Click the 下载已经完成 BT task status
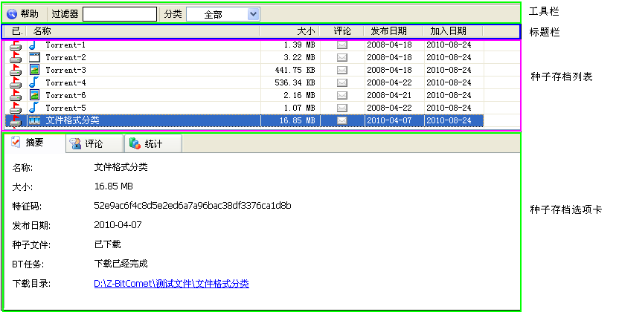The image size is (619, 312). point(121,264)
